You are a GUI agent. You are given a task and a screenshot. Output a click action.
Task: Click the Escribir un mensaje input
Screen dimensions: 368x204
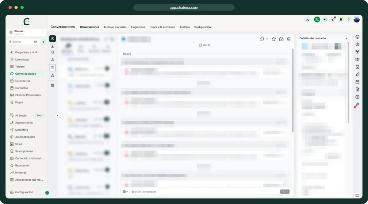pos(205,192)
